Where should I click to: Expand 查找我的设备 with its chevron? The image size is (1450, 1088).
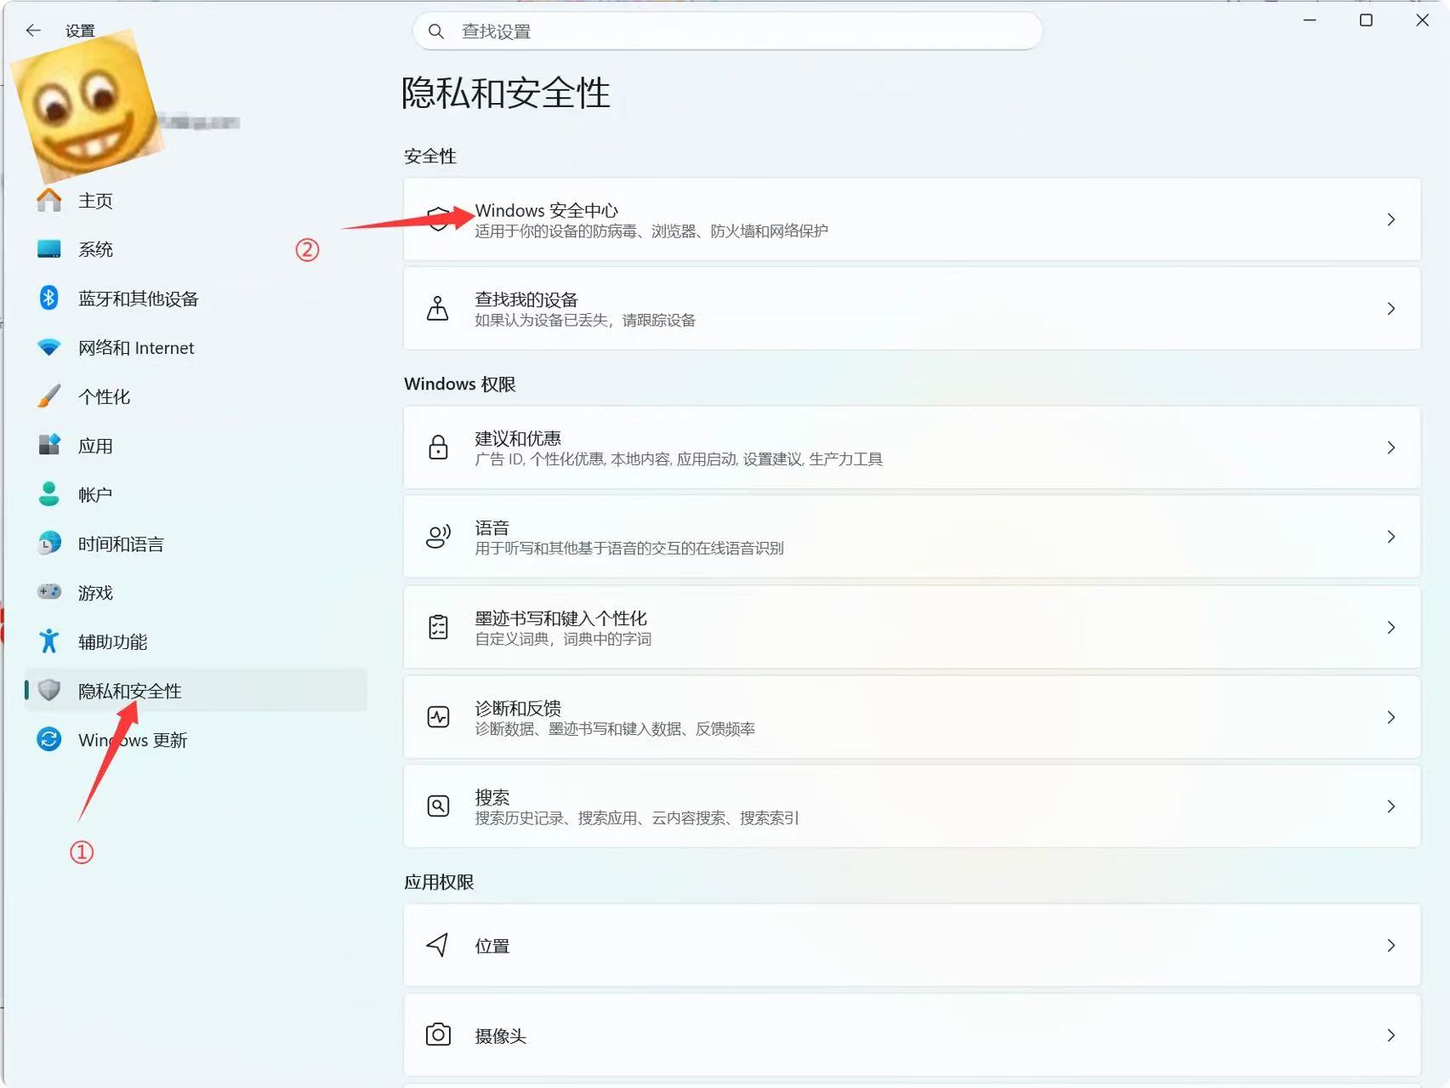pos(1391,308)
